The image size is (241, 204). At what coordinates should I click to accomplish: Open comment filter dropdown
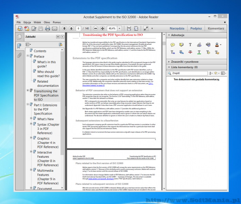click(217, 73)
